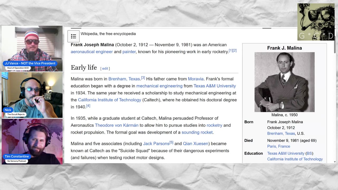
Task: Open Brenham, Texas link in infobox
Action: pos(281,134)
